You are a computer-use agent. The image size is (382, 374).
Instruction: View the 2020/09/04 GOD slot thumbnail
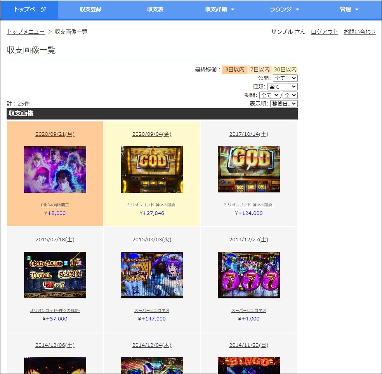[x=152, y=170]
